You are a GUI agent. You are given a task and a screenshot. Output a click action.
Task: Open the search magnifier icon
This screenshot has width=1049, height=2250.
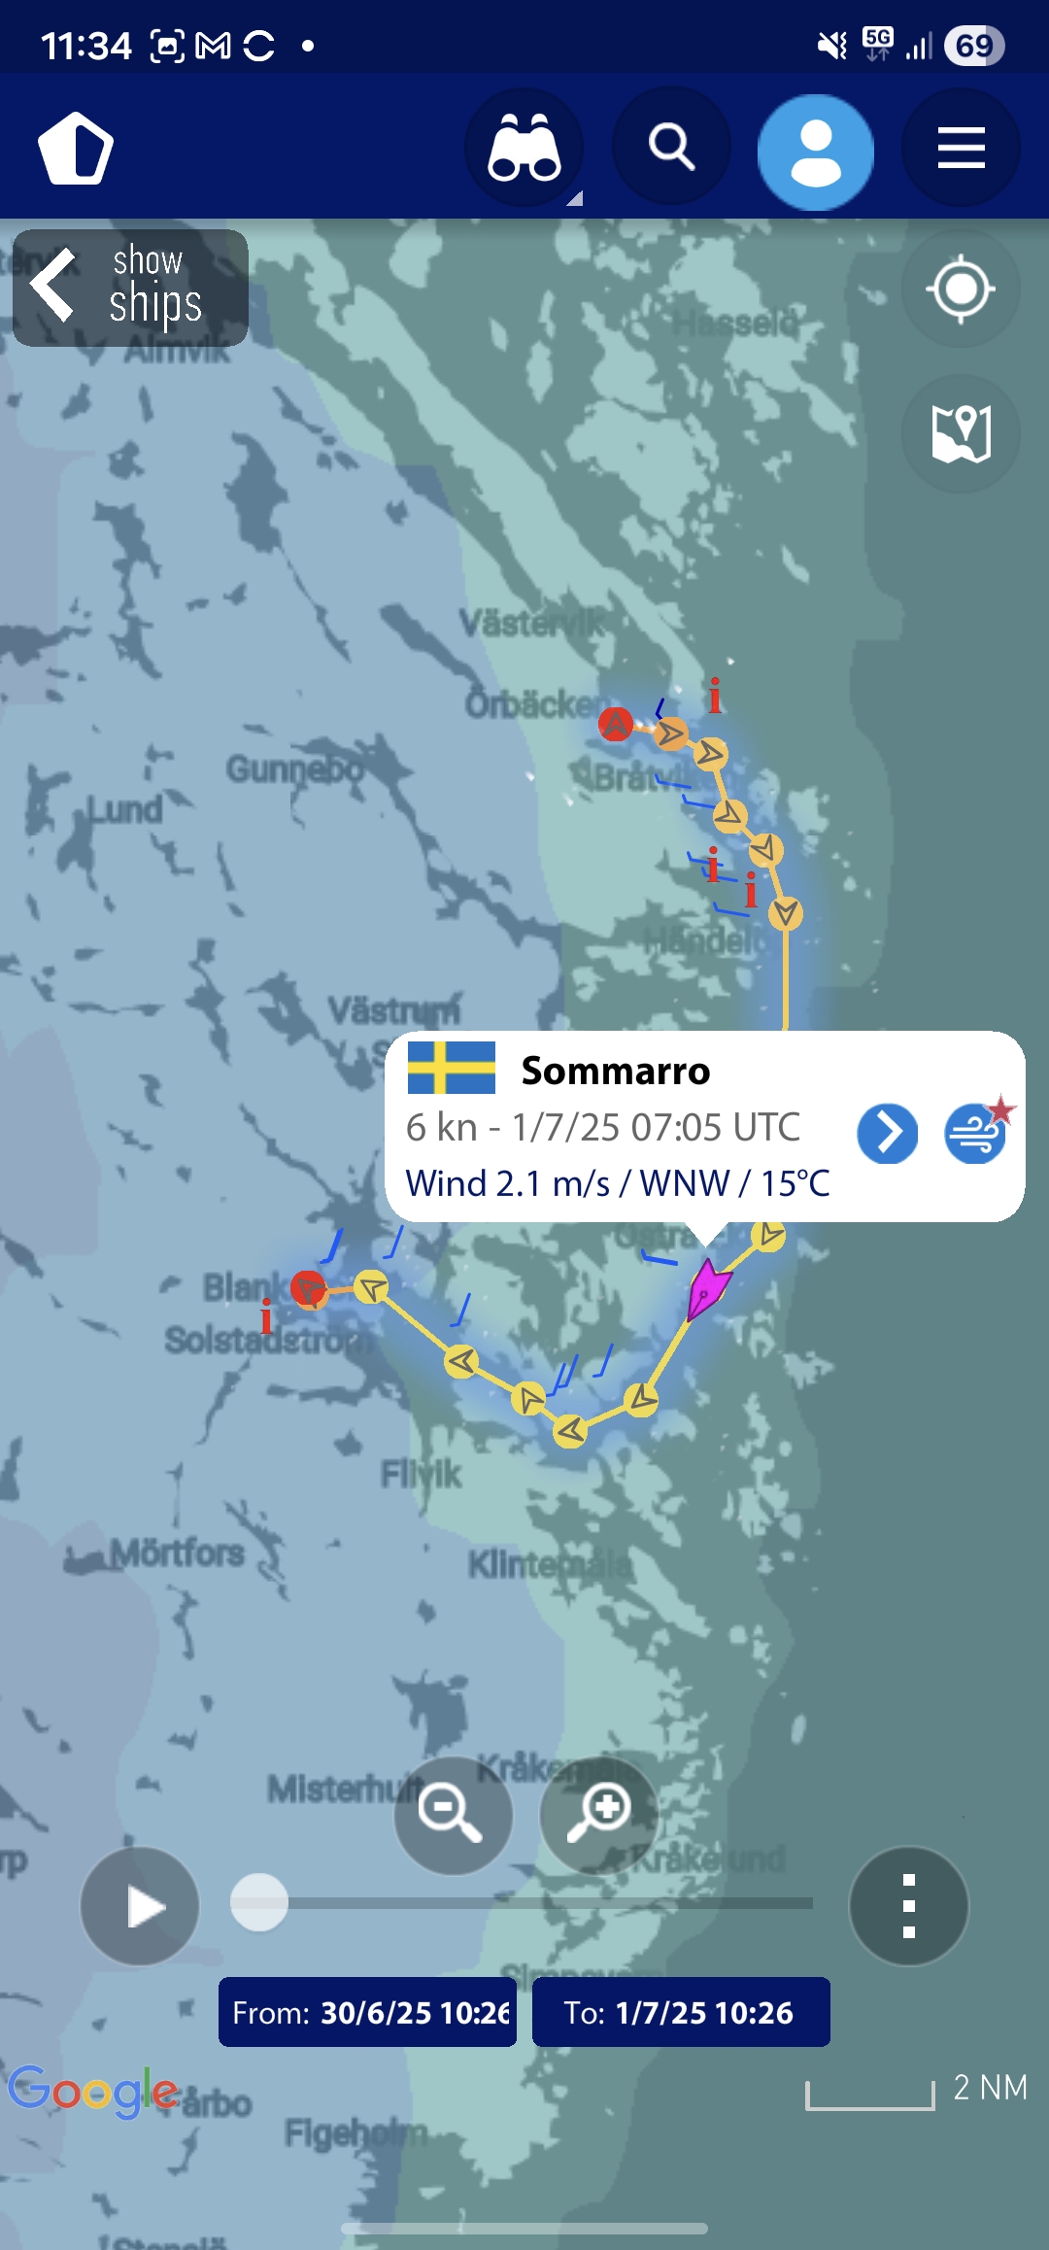(671, 148)
